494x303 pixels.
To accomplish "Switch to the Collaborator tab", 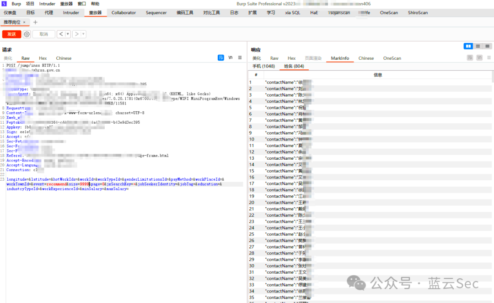I will 123,13.
